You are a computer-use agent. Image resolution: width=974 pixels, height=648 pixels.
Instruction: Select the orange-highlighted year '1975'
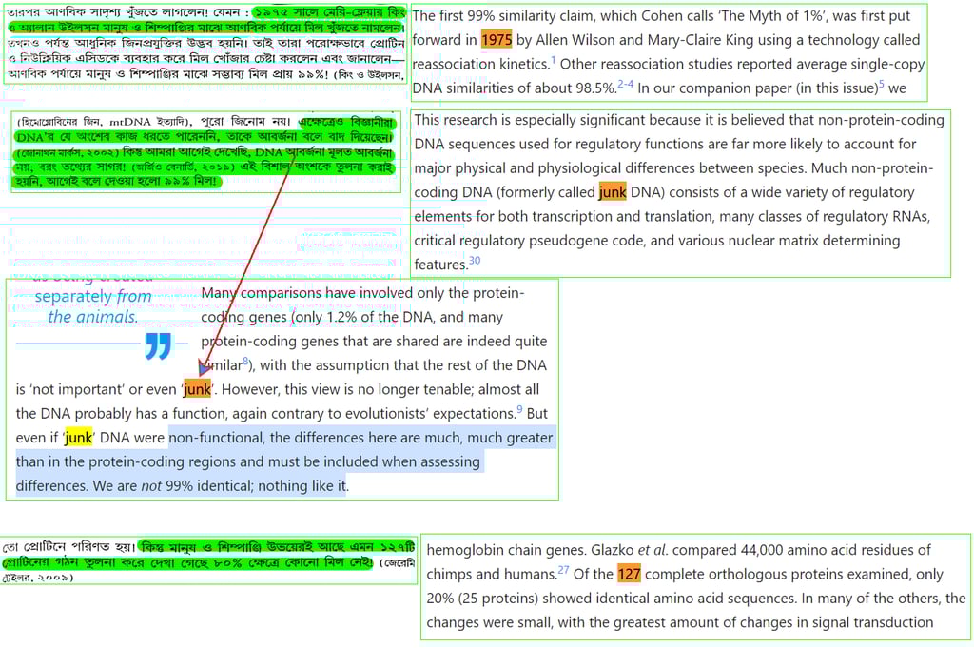click(497, 40)
